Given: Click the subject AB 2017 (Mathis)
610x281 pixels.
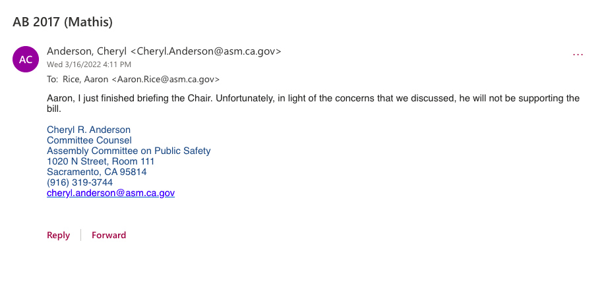Looking at the screenshot, I should (x=63, y=22).
